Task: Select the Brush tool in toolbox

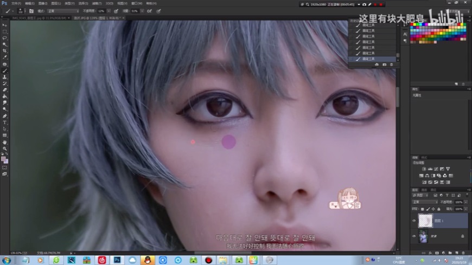Action: click(4, 70)
